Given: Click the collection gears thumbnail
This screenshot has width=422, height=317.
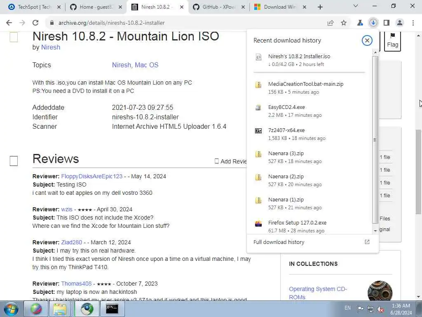Looking at the screenshot, I should point(380,291).
